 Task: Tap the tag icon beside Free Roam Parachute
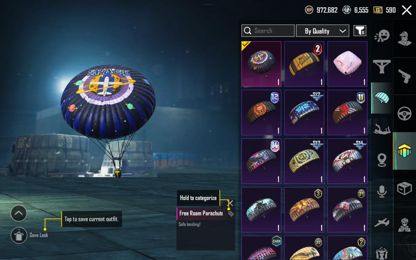click(x=231, y=213)
